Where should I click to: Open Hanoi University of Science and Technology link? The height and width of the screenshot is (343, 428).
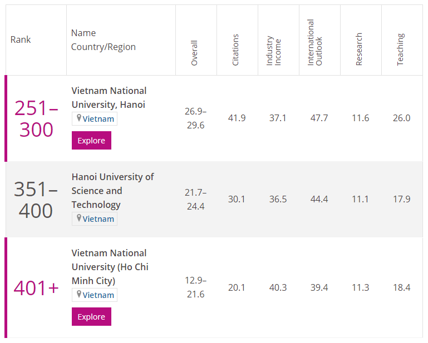pyautogui.click(x=112, y=190)
